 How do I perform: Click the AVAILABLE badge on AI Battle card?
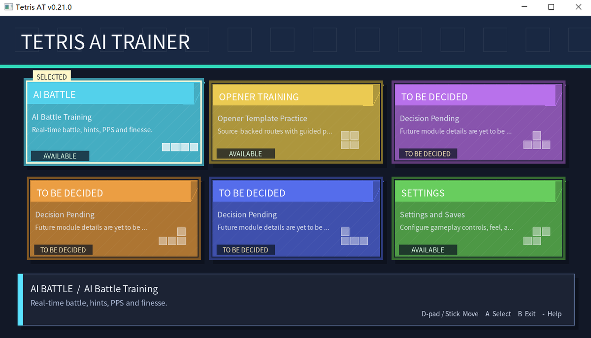[x=60, y=156]
